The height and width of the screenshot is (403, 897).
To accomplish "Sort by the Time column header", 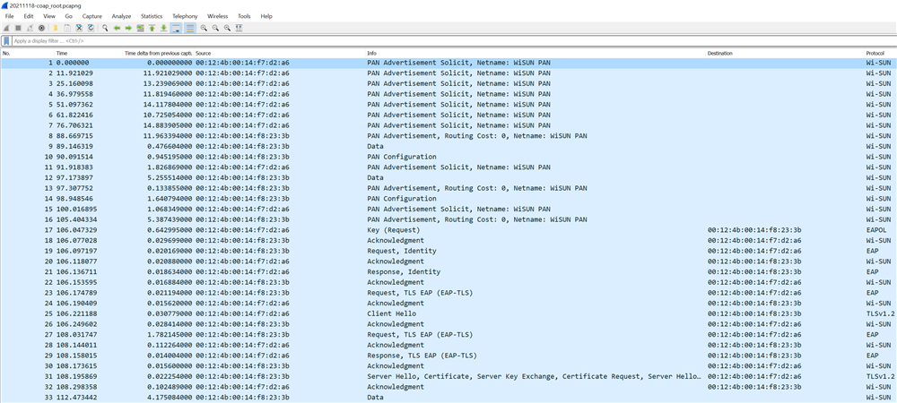I will point(89,53).
